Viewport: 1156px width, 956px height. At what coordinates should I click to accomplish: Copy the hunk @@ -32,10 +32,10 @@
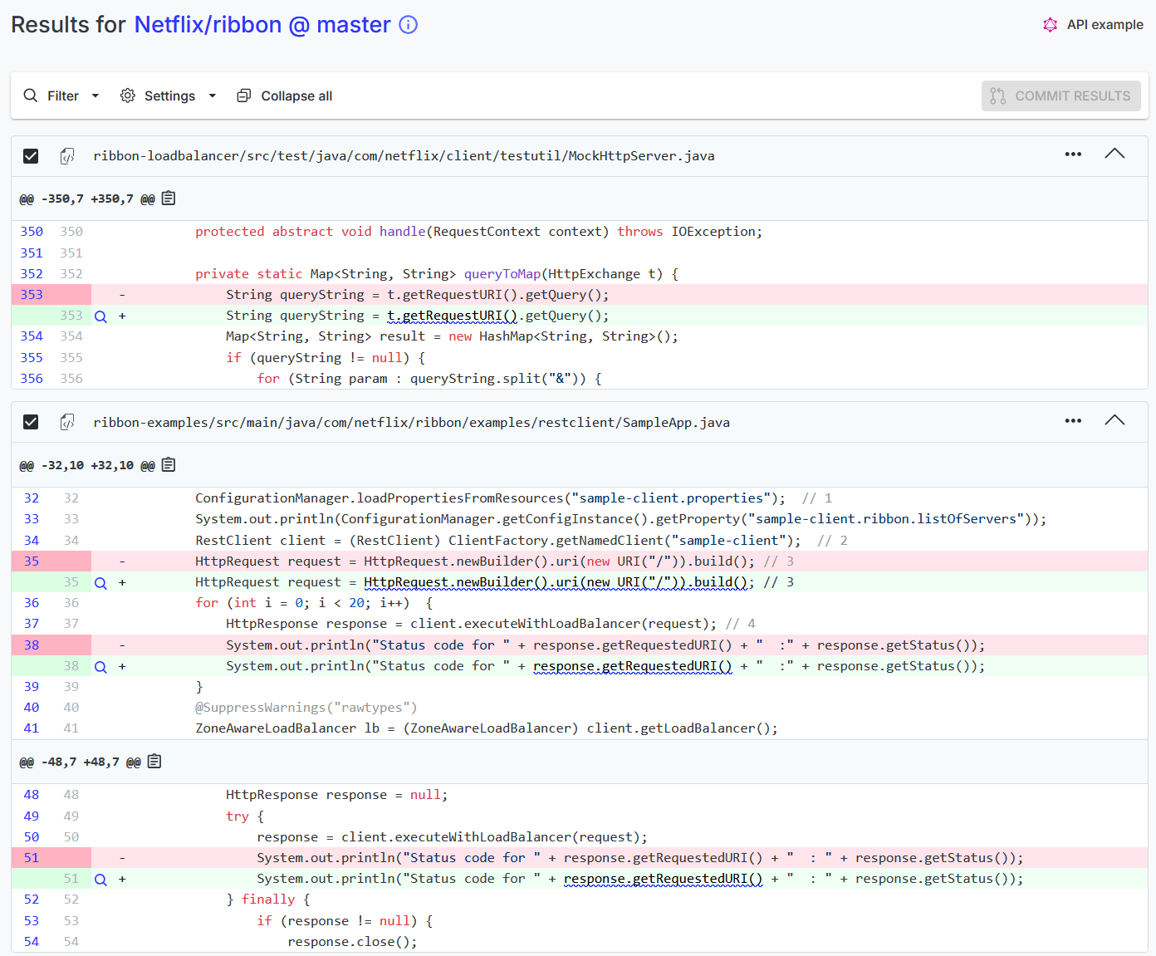(x=169, y=464)
